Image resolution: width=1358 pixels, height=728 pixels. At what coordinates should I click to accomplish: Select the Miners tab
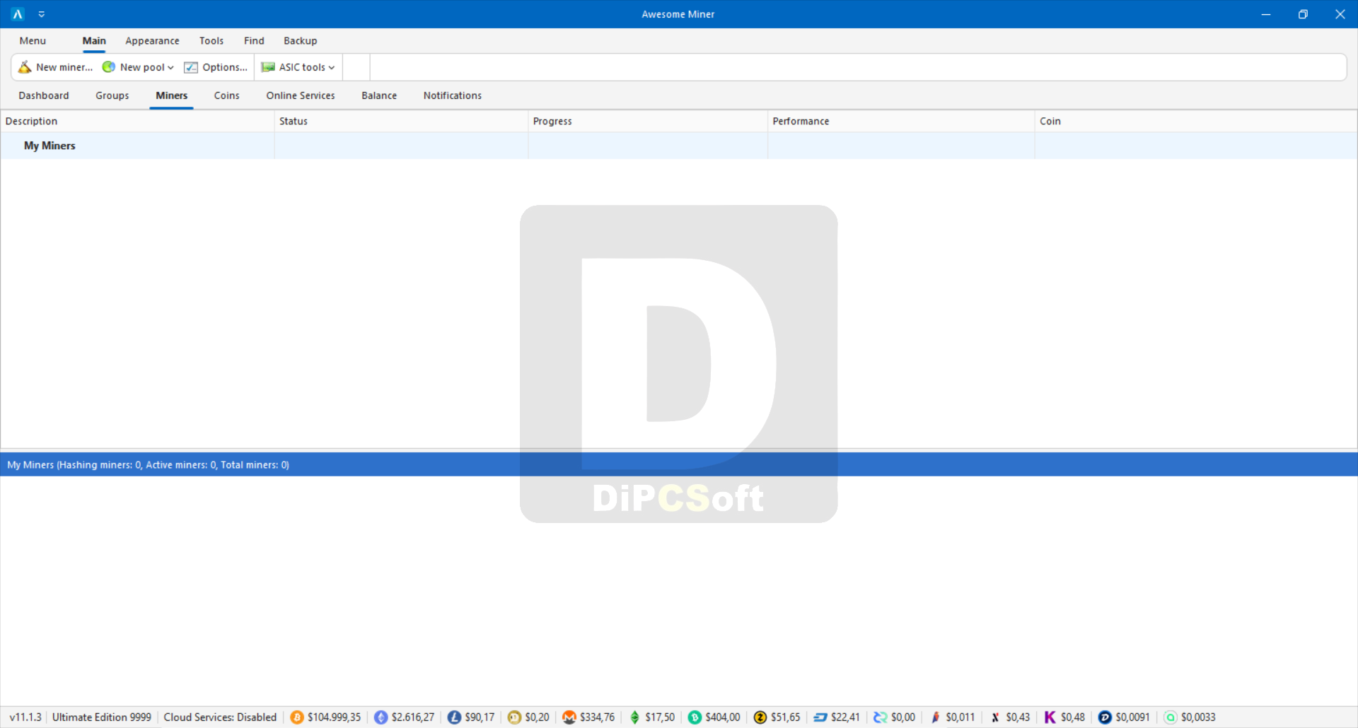click(x=171, y=95)
